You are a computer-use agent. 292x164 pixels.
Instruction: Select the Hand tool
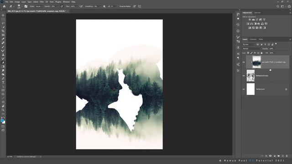pyautogui.click(x=3, y=106)
